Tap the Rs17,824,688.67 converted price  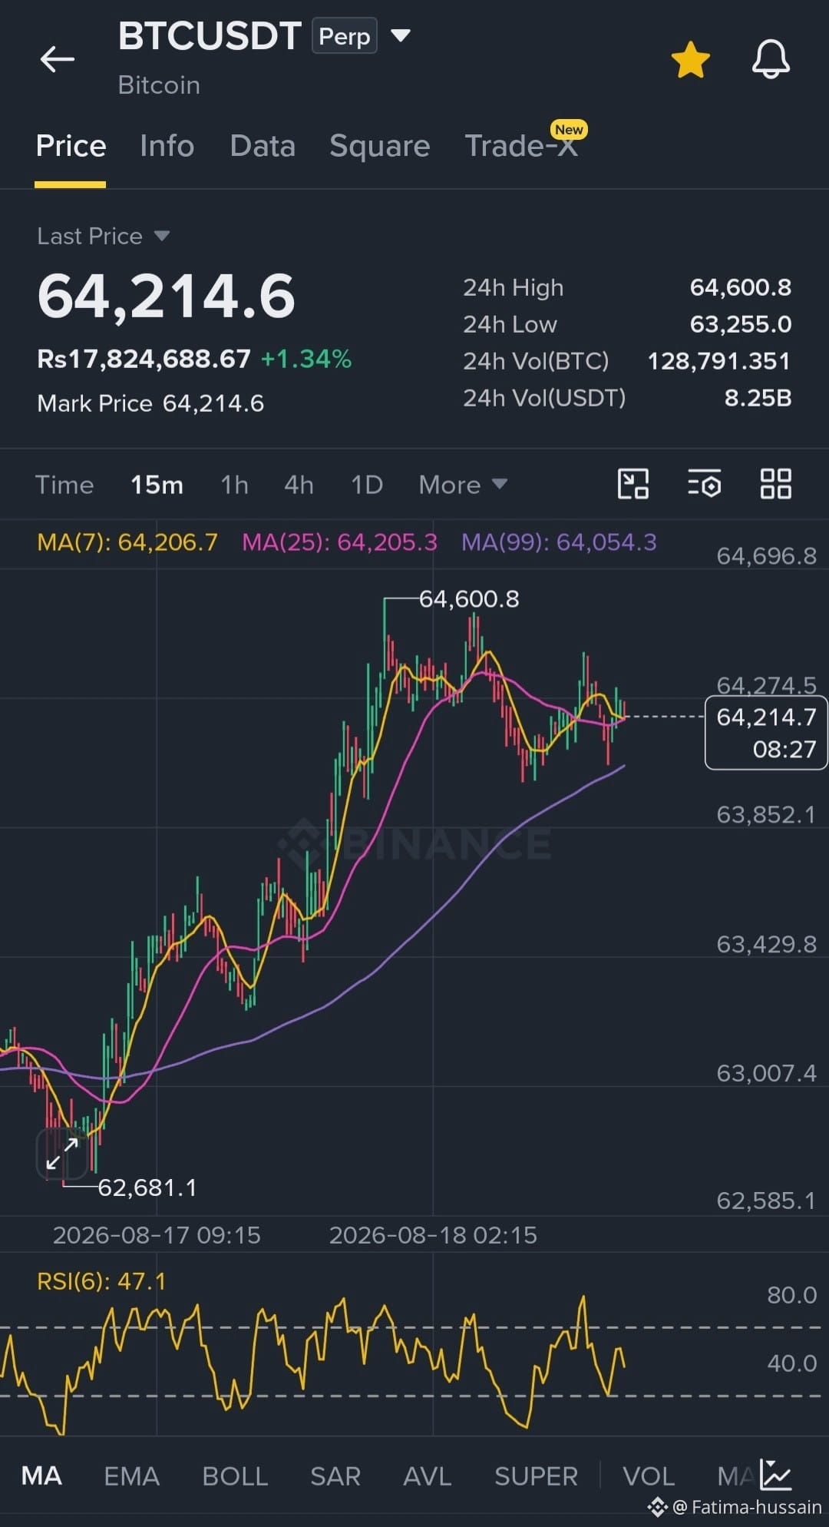click(x=144, y=359)
